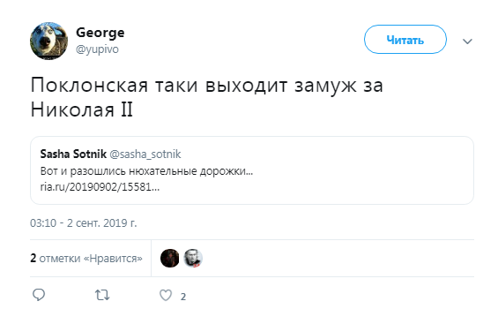The height and width of the screenshot is (324, 498).
Task: Open the George display name link
Action: (100, 33)
